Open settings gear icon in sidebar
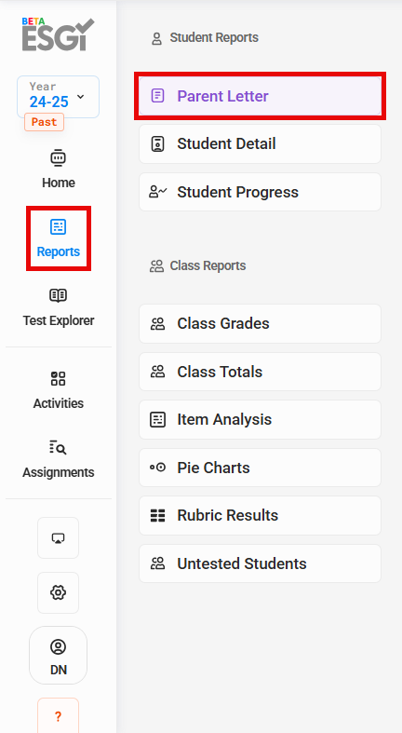 pyautogui.click(x=58, y=592)
